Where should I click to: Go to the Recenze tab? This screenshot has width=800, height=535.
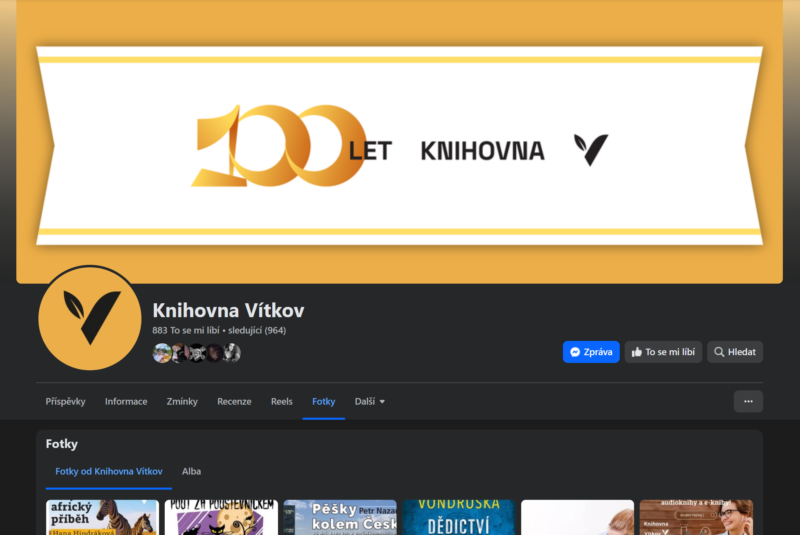234,401
